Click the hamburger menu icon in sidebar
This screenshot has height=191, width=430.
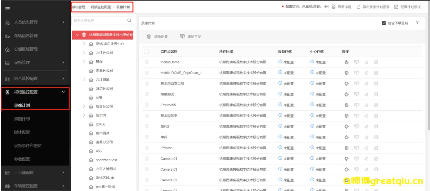[x=7, y=9]
